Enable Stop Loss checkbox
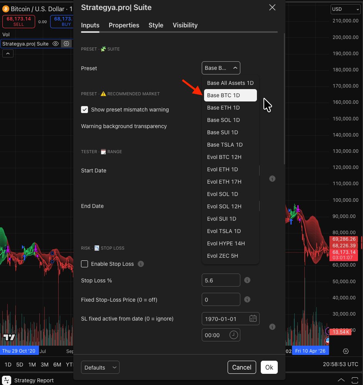 click(x=84, y=264)
